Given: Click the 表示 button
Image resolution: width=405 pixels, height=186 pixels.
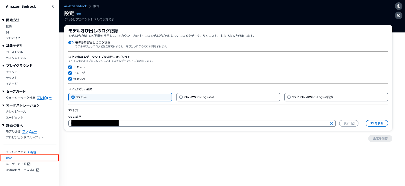Looking at the screenshot, I should coord(349,123).
